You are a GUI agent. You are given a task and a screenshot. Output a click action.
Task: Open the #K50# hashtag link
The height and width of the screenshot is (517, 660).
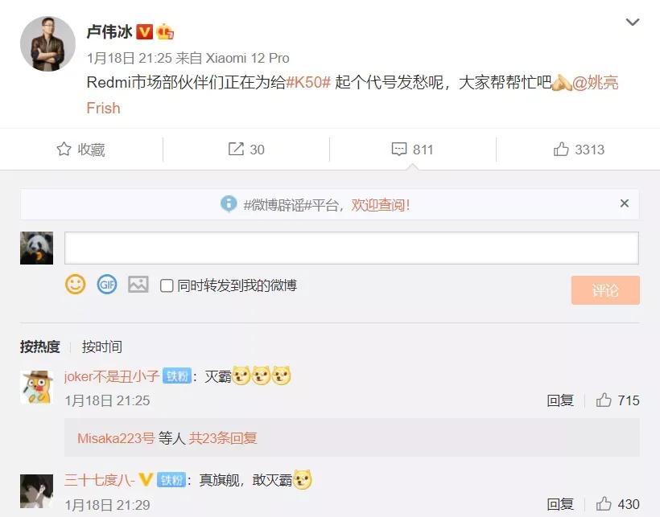[308, 82]
